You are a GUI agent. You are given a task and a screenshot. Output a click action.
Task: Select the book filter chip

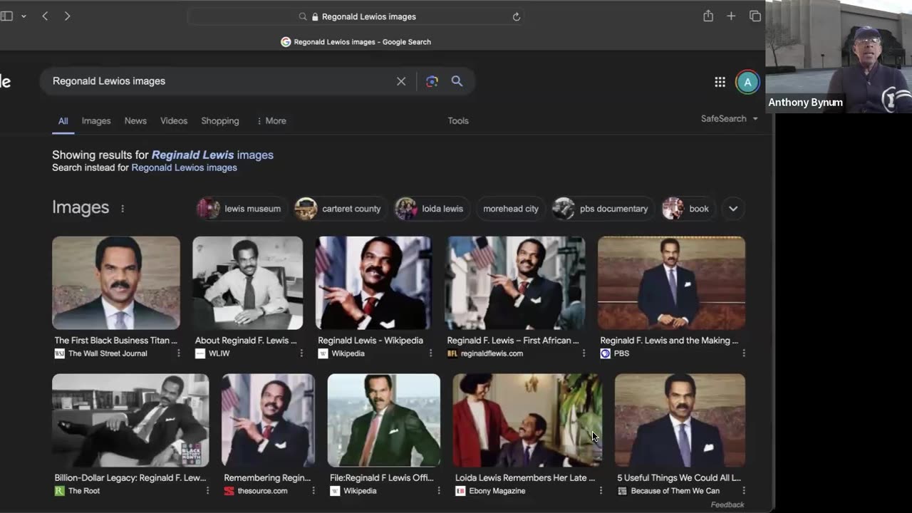pyautogui.click(x=687, y=209)
